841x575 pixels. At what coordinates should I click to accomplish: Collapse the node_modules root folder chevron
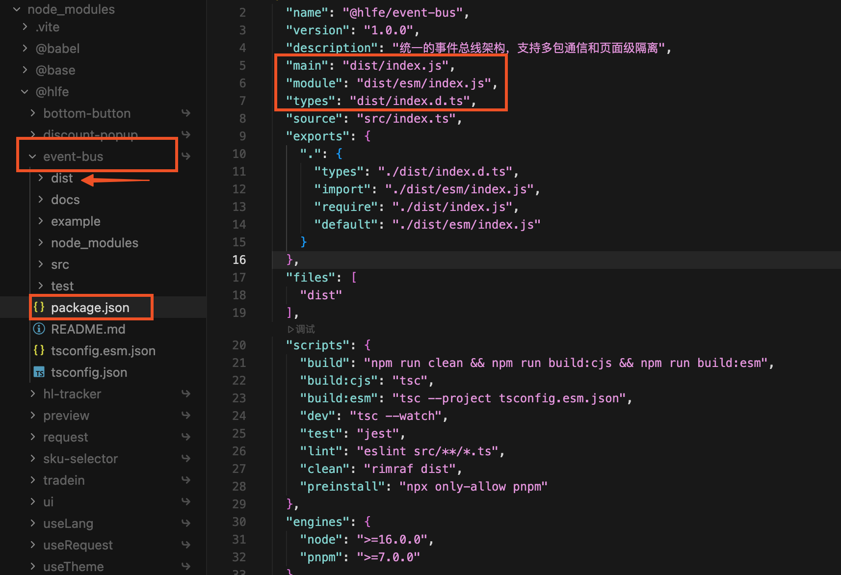point(17,9)
